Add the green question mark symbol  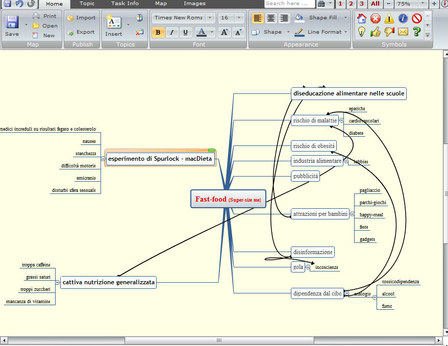point(417,32)
